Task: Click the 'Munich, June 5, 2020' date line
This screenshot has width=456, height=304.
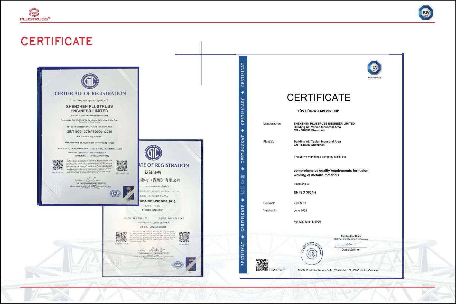Action: pos(307,222)
